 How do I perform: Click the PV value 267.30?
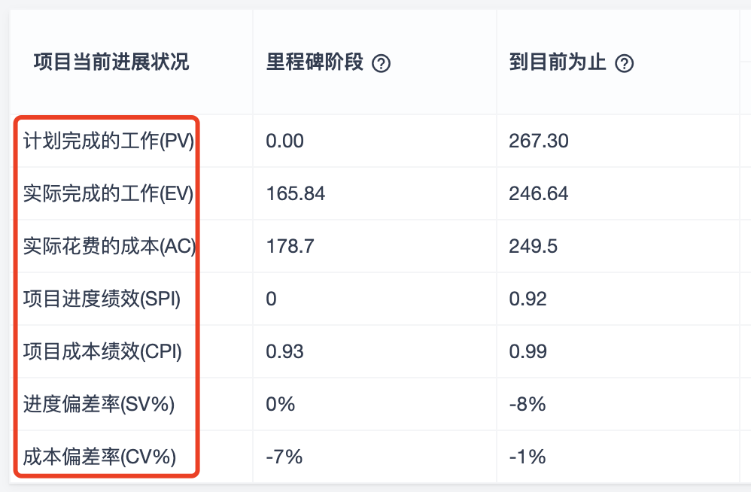[539, 141]
